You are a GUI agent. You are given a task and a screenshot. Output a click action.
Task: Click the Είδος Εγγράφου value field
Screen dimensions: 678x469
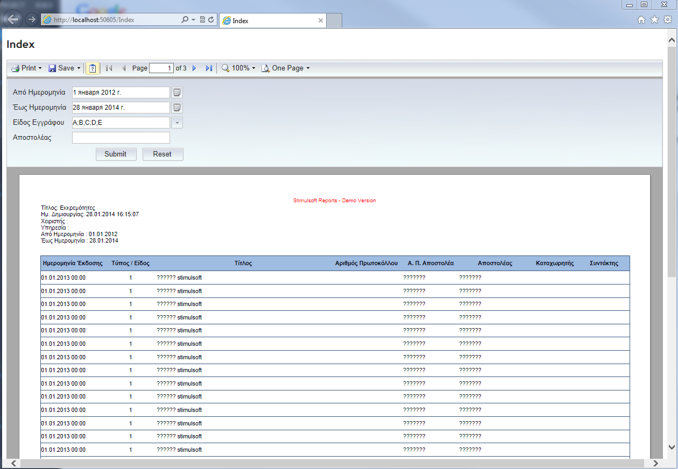121,123
